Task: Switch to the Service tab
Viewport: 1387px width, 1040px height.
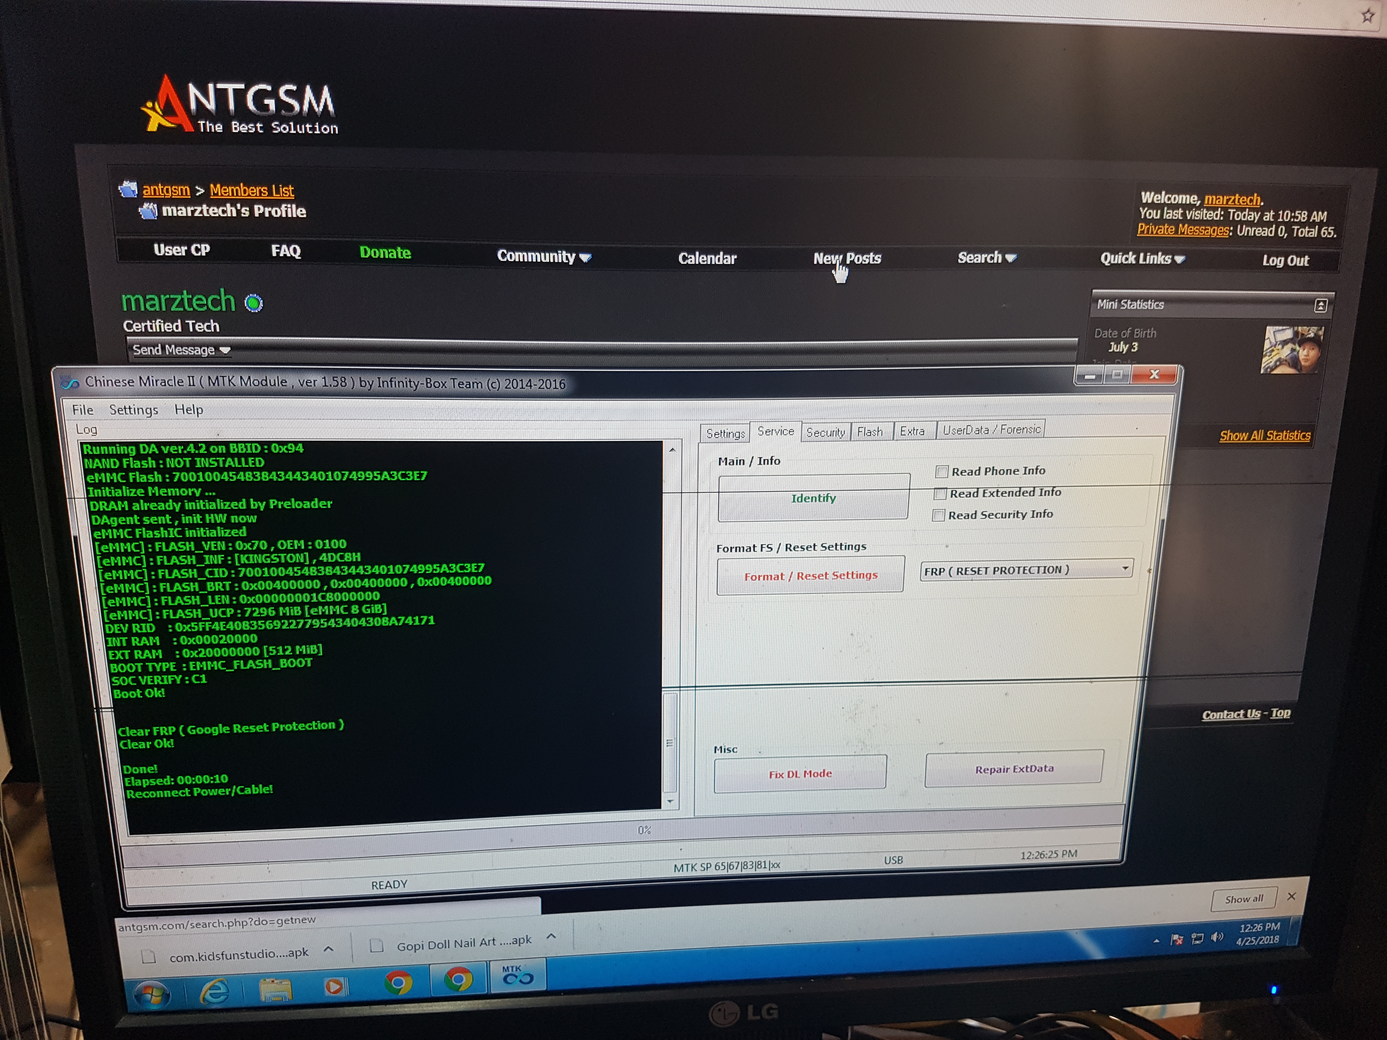Action: [x=775, y=431]
